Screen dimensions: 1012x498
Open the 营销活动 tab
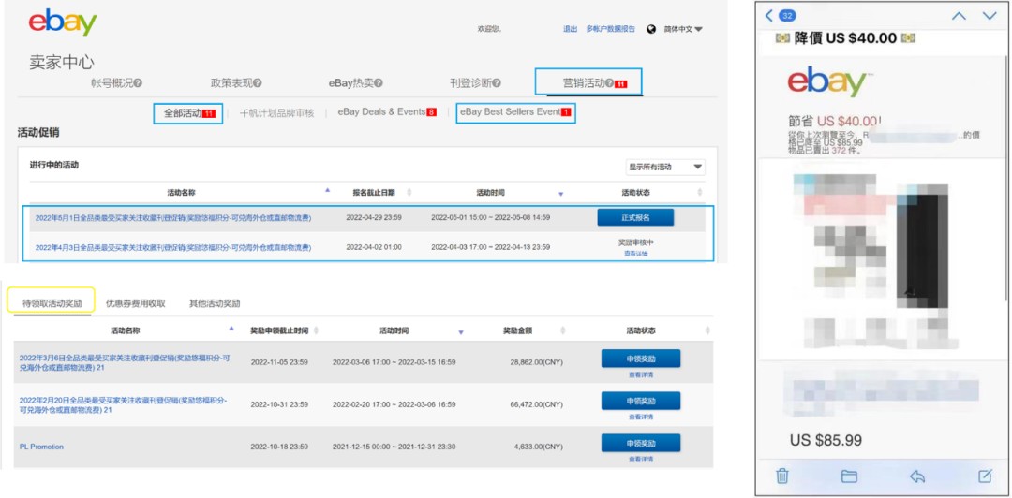[589, 82]
